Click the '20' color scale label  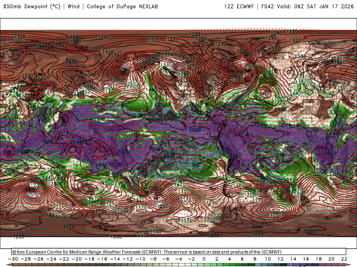332,259
